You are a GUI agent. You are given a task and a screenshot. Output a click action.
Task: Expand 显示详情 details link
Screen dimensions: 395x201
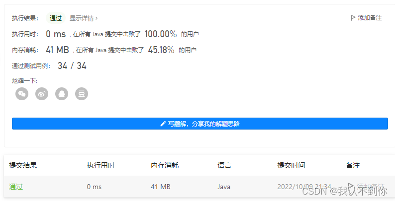(x=84, y=18)
